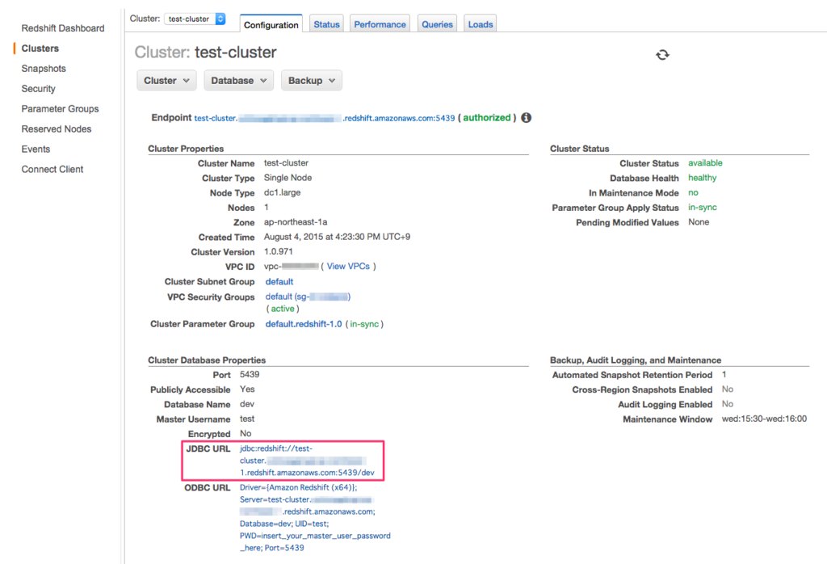Open Security in the sidebar
Screen dimensions: 827x564
pyautogui.click(x=39, y=89)
